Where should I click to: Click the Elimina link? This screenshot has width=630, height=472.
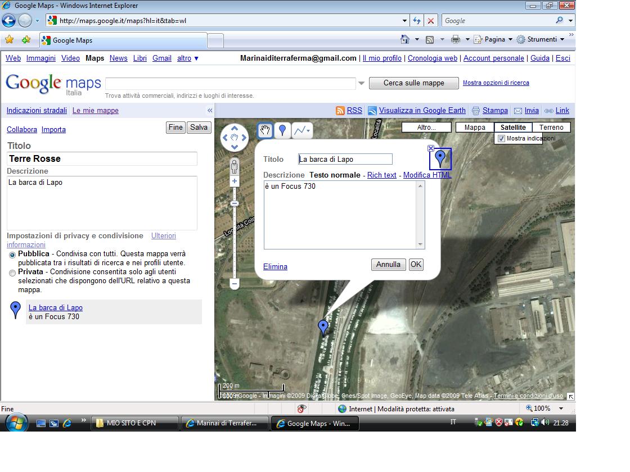point(275,266)
